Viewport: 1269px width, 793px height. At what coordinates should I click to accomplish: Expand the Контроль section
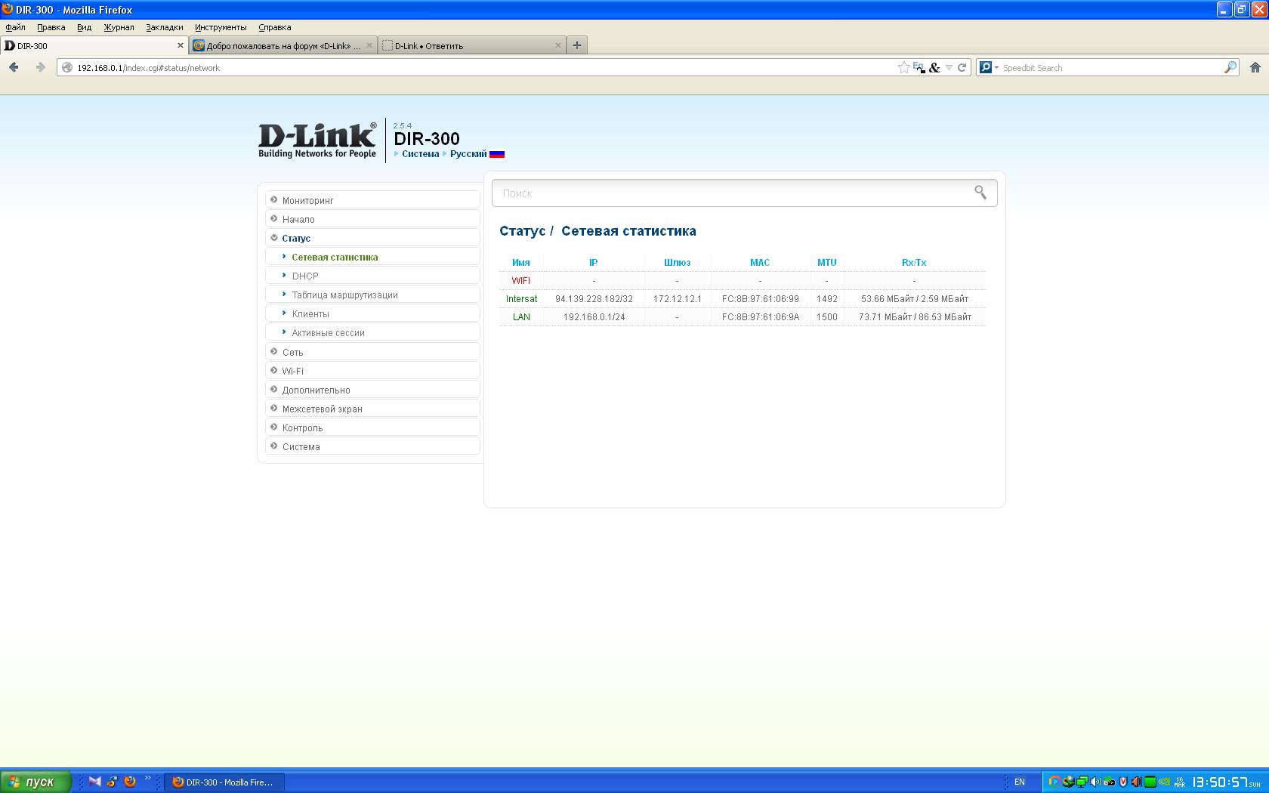372,427
